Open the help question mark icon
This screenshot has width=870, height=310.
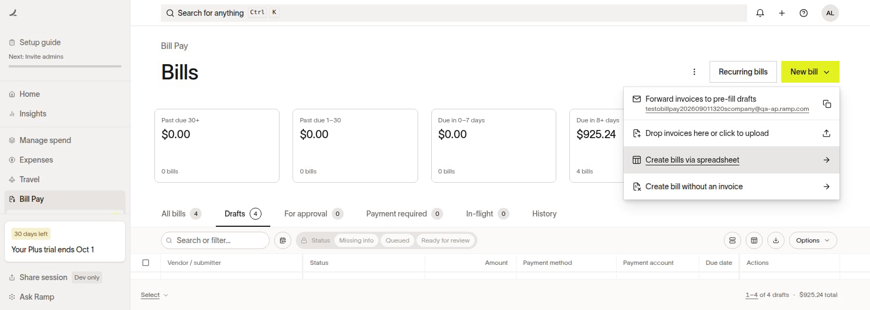click(804, 13)
